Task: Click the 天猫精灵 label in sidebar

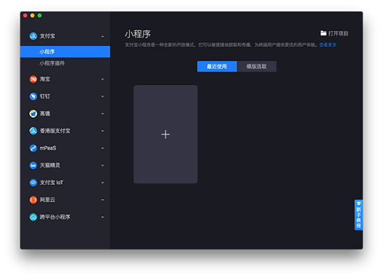Action: (x=50, y=165)
